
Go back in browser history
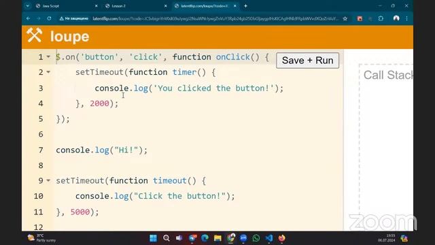(x=29, y=18)
